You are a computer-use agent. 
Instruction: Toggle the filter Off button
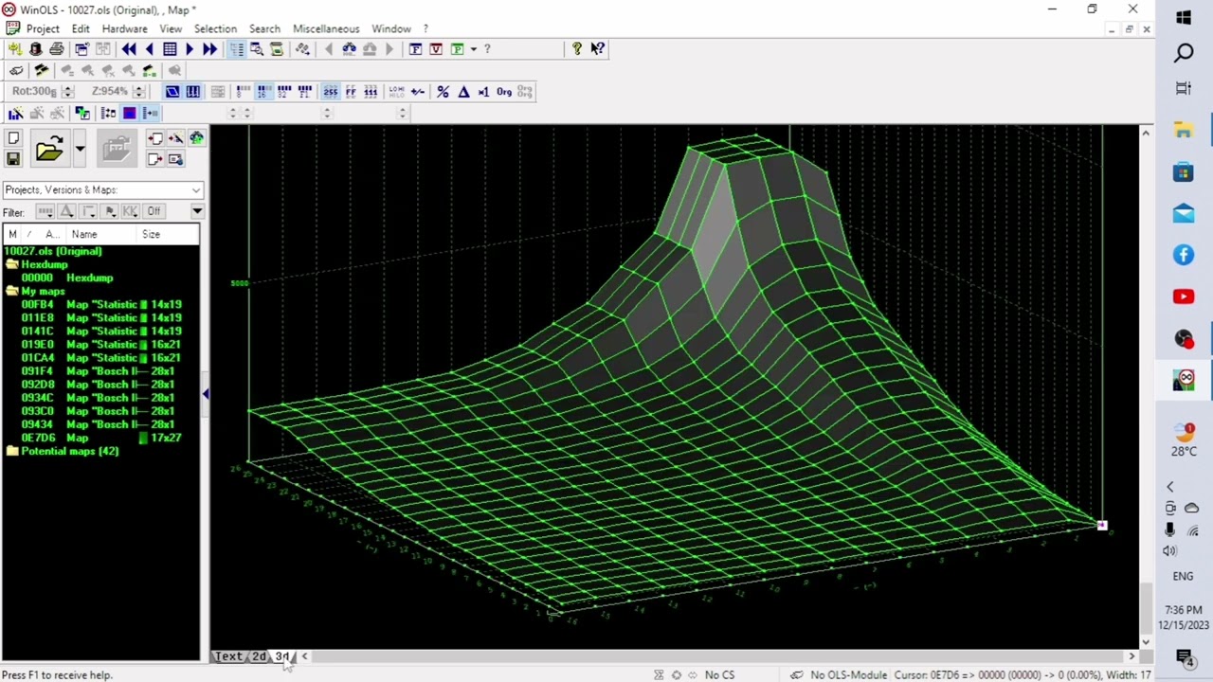tap(154, 211)
